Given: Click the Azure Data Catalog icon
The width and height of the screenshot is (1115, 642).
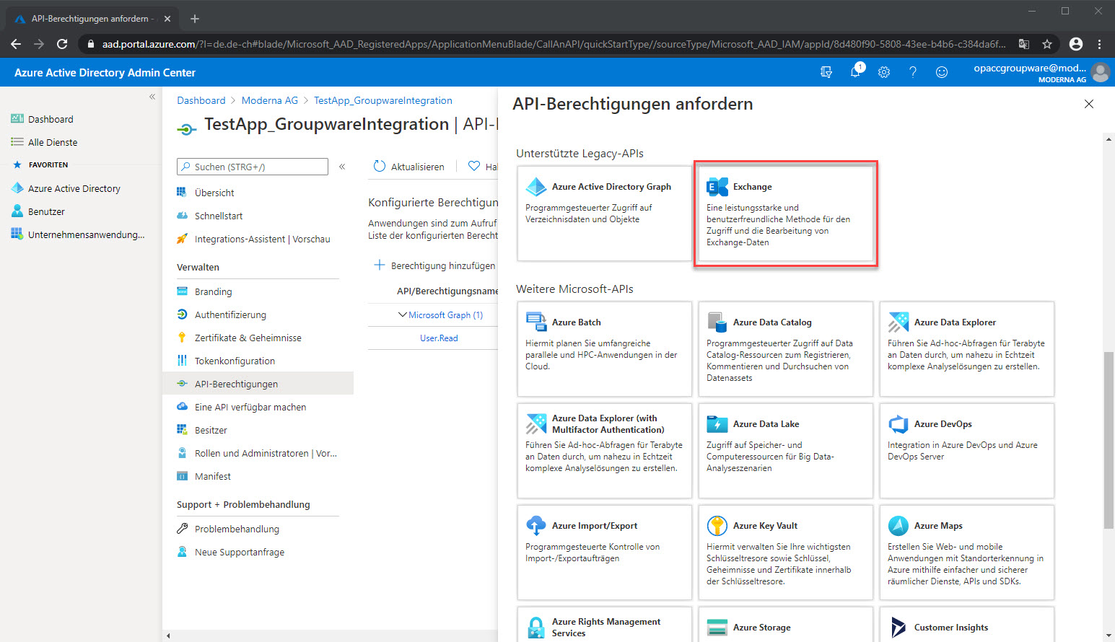Looking at the screenshot, I should pyautogui.click(x=717, y=322).
